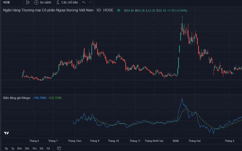Open the candlestick chart type selector
Image resolution: width=242 pixels, height=151 pixels.
28,2
